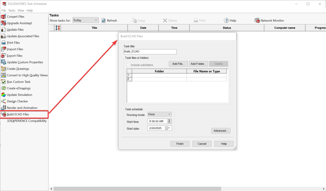Click the Update Simulation icon

(3, 95)
